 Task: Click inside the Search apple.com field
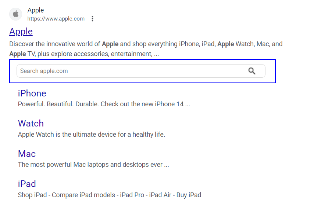[x=127, y=71]
